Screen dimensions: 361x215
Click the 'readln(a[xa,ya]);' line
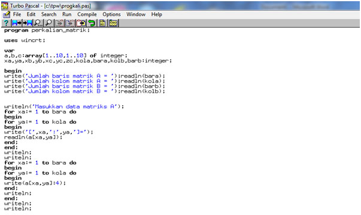tap(33, 137)
